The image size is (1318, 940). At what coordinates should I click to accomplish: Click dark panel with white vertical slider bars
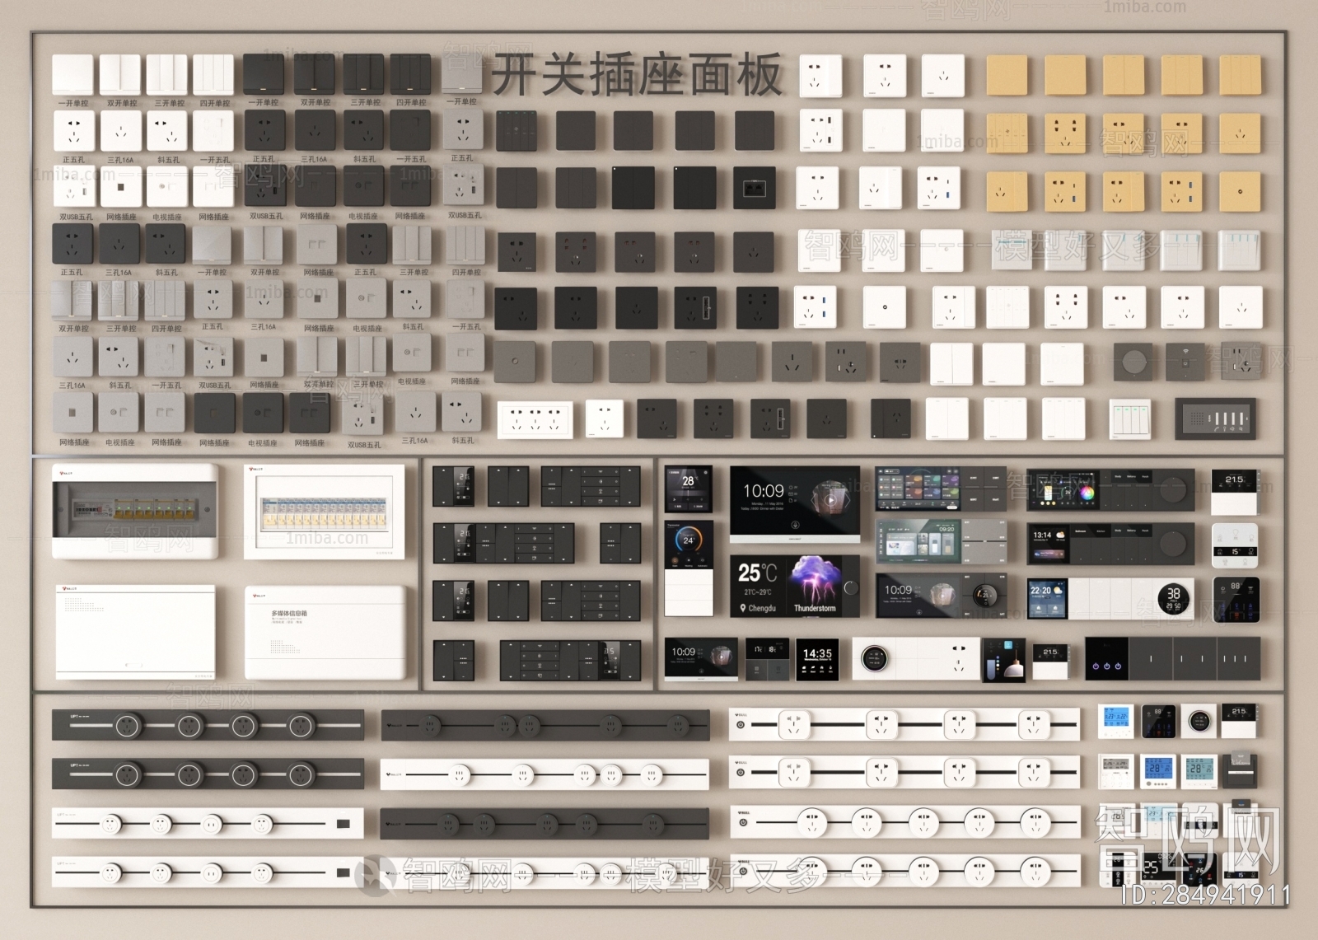tap(1216, 418)
